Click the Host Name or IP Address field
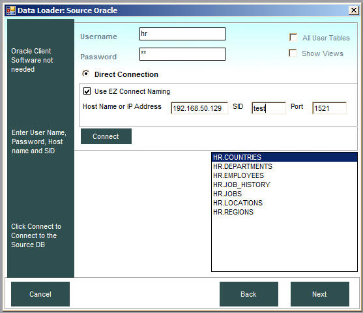The height and width of the screenshot is (313, 363). tap(199, 108)
